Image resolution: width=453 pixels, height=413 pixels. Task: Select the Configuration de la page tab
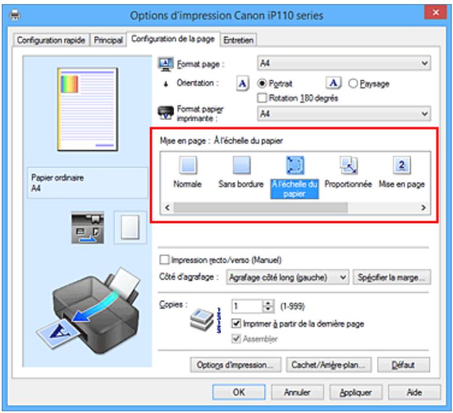173,39
